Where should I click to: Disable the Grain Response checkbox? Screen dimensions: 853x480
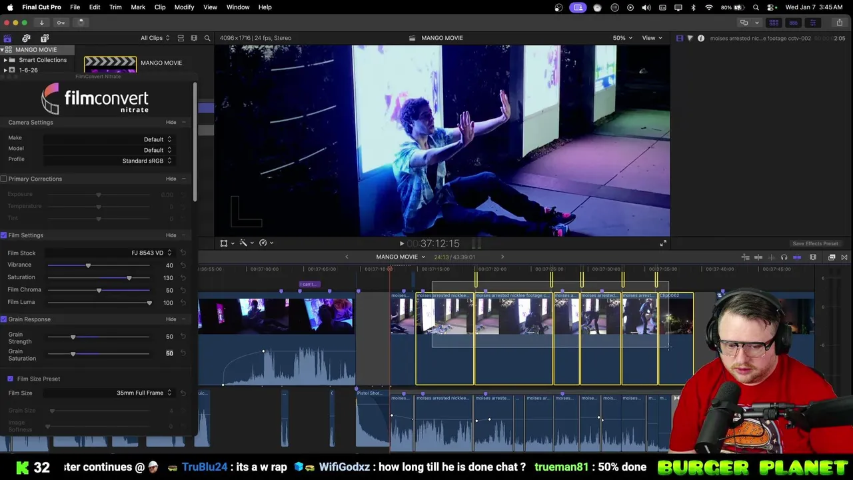coord(4,319)
